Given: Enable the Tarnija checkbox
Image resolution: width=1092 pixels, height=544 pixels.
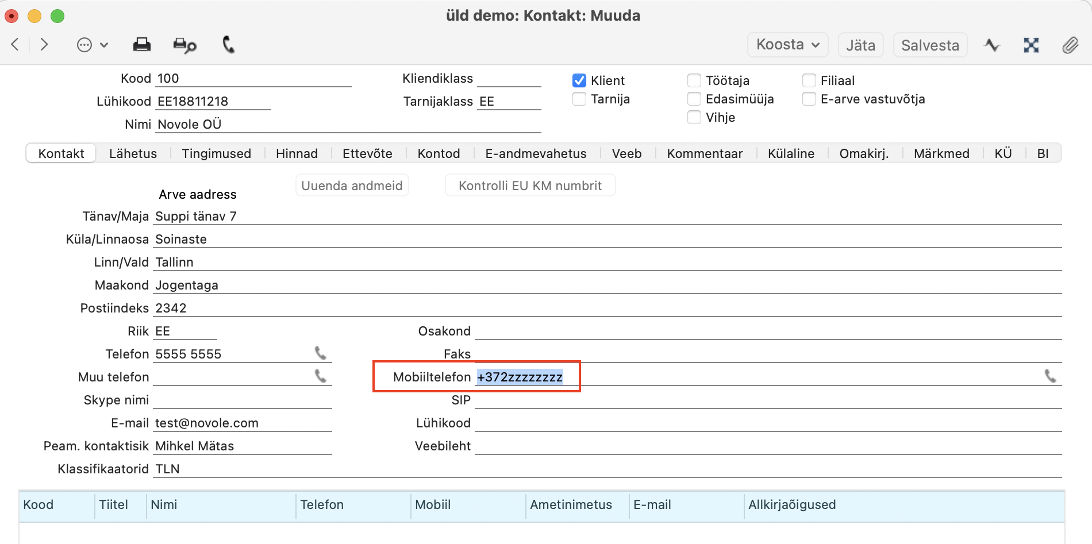Looking at the screenshot, I should point(579,99).
